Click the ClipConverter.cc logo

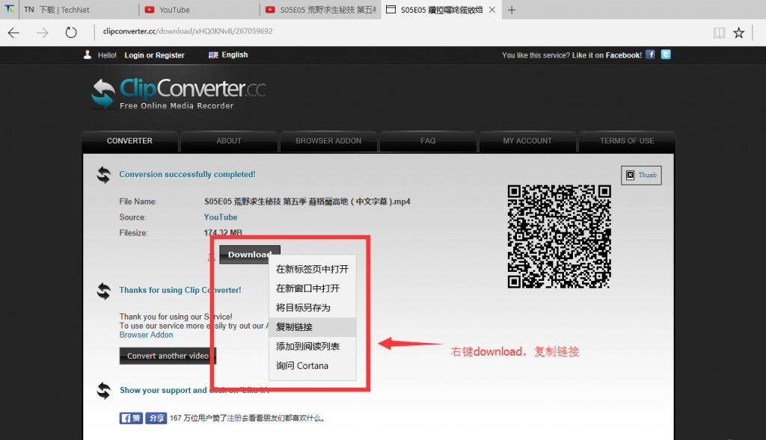point(178,93)
